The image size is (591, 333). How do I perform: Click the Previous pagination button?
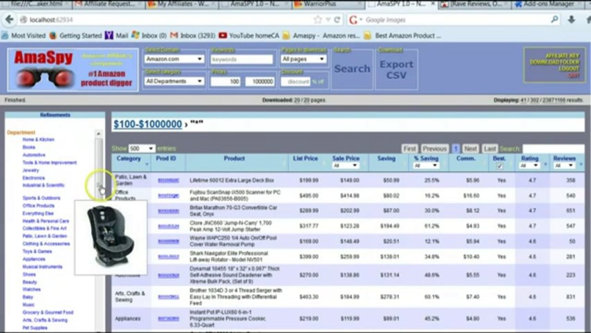[x=434, y=149]
